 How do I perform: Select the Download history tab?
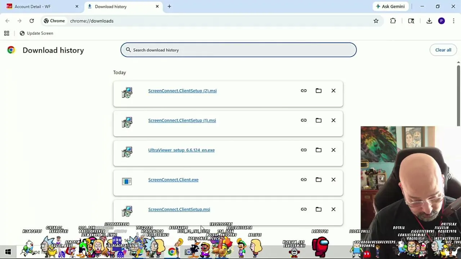pos(123,6)
